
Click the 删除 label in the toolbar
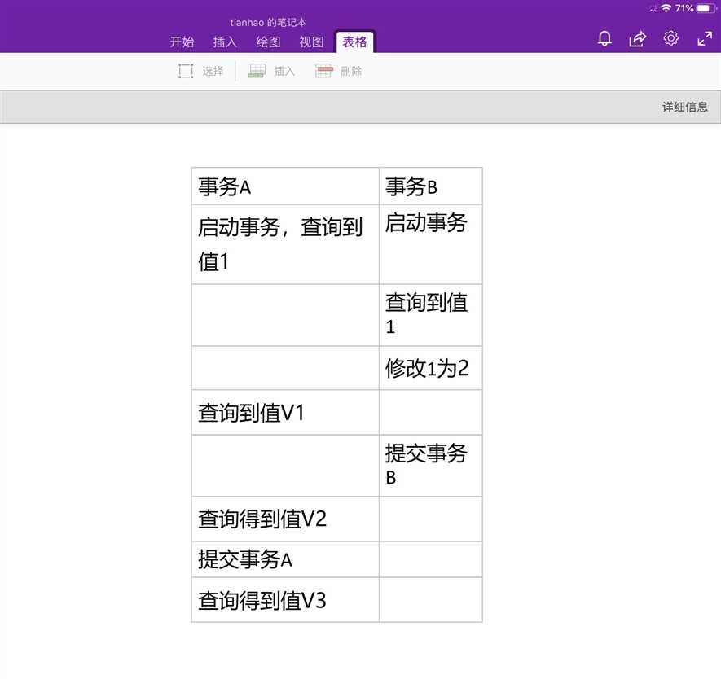coord(351,71)
